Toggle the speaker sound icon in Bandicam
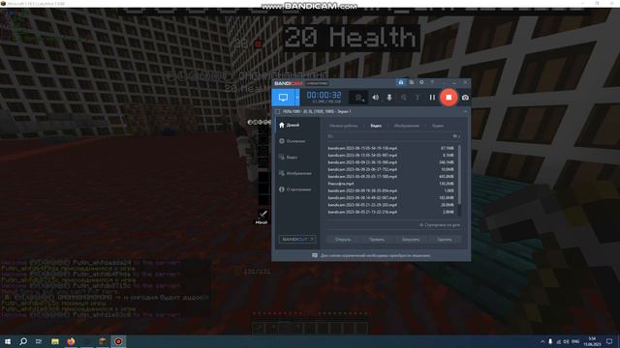Viewport: 620px width, 348px height. pos(375,98)
